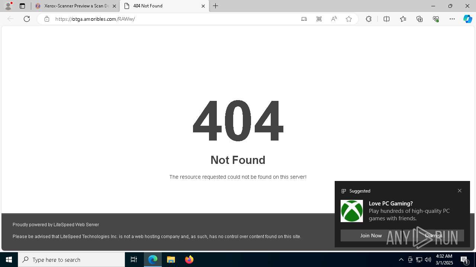The width and height of the screenshot is (476, 267).
Task: Open a new tab with plus button
Action: 216,6
